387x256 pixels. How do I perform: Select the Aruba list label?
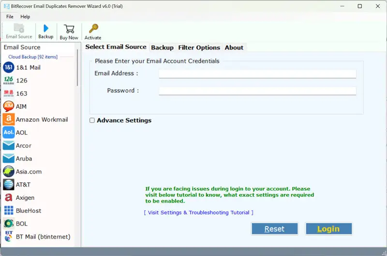(24, 159)
